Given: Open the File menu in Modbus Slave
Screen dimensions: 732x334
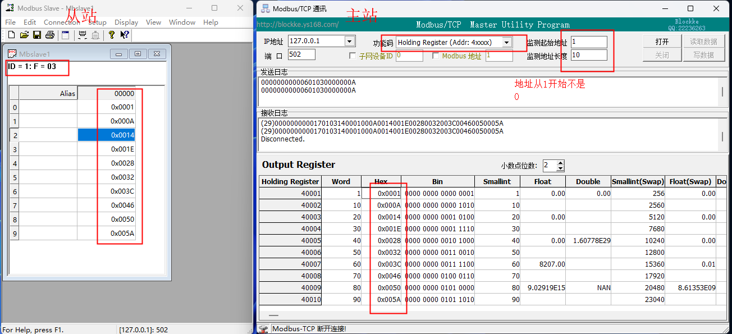Looking at the screenshot, I should point(10,22).
